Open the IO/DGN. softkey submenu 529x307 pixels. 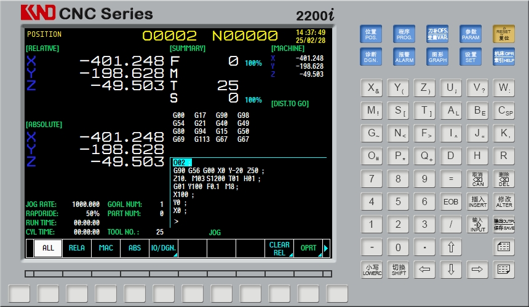[163, 248]
